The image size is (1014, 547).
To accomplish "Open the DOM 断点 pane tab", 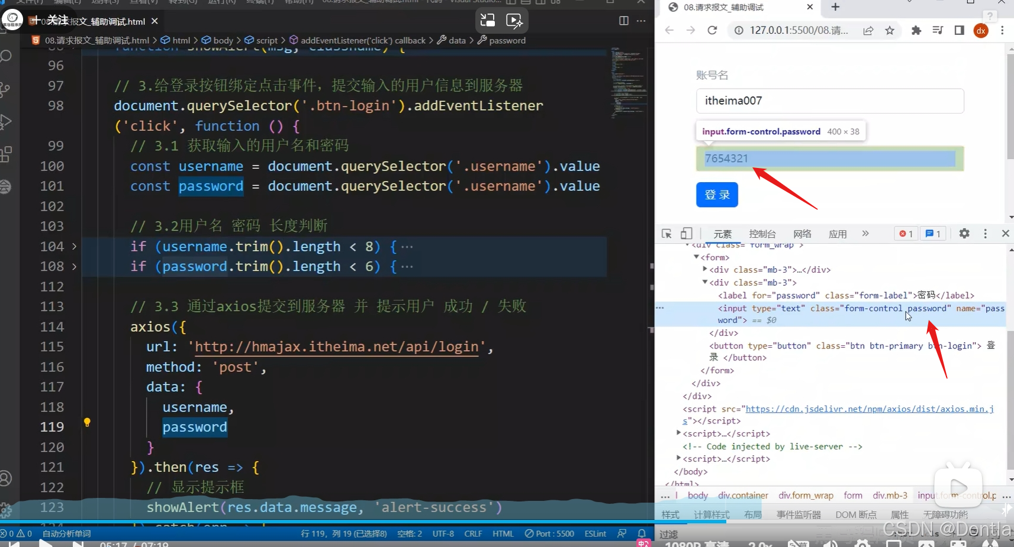I will coord(856,514).
